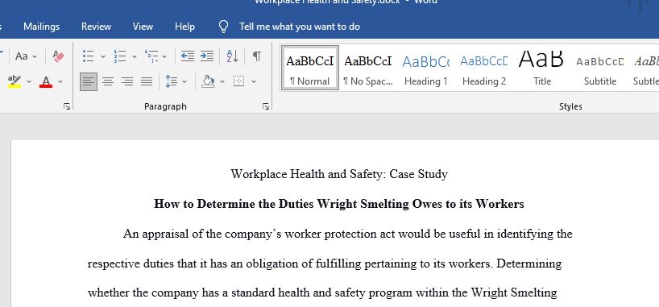Viewport: 659px width, 307px height.
Task: Open the Font dialog launcher
Action: pos(67,107)
